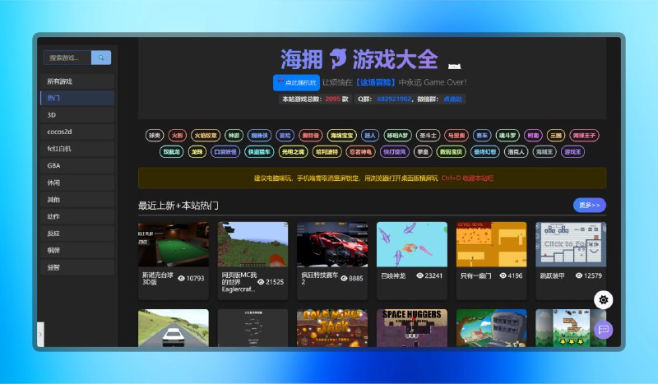Click the small cat icon beside the title
Viewport: 658px width, 384px height.
(454, 66)
